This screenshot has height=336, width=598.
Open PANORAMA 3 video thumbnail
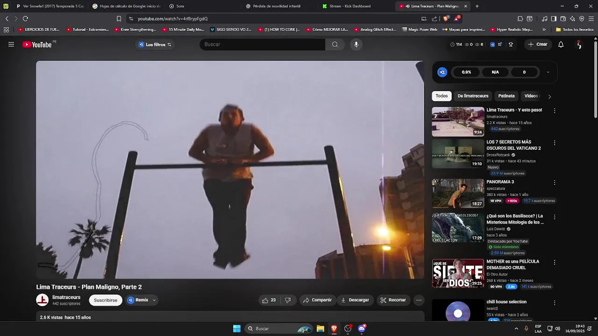coord(458,193)
